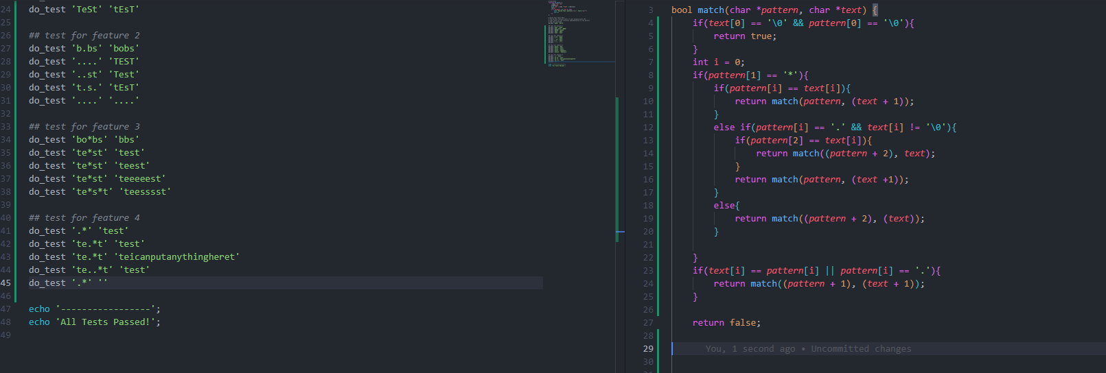Click the 'else{' line in the match function

click(x=726, y=206)
